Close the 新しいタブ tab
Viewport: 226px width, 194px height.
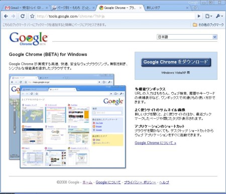tap(187, 8)
